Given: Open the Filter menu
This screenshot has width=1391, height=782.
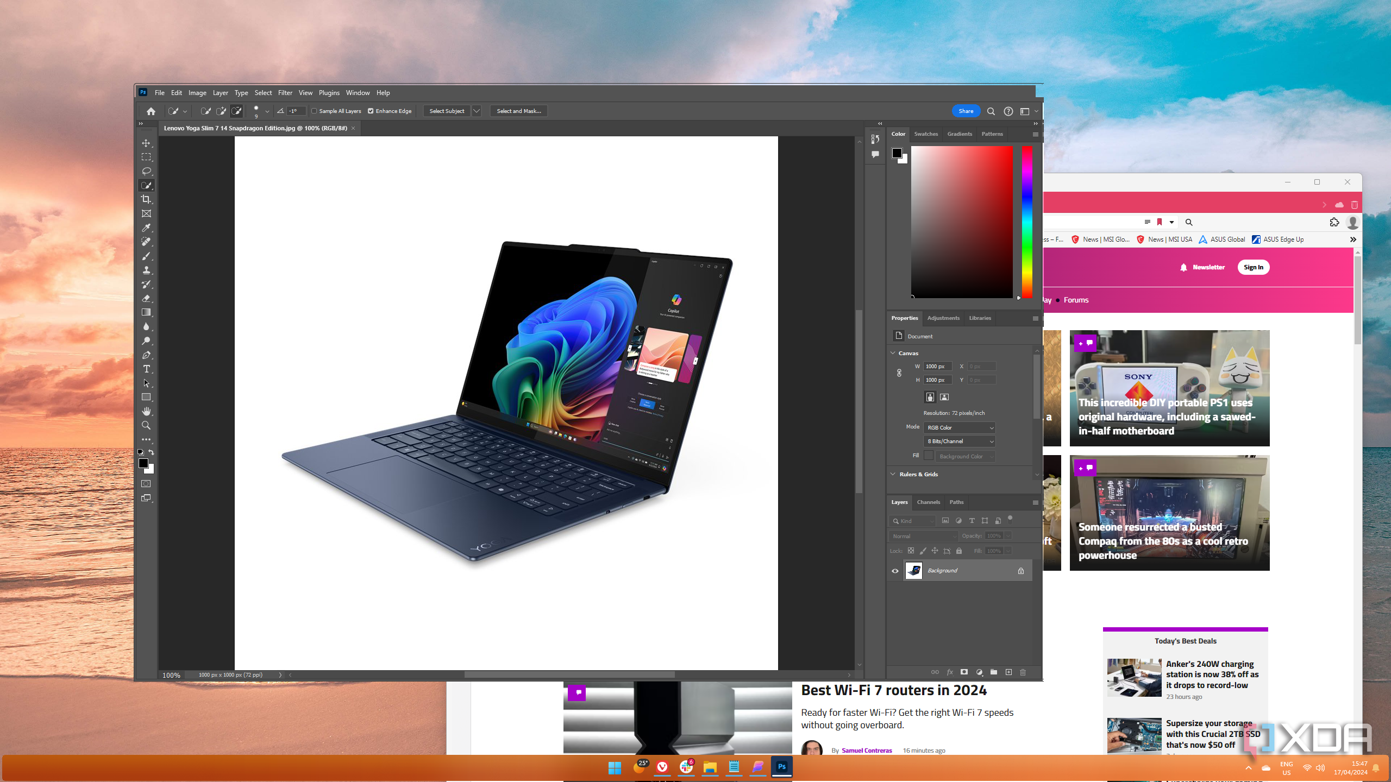Looking at the screenshot, I should tap(285, 93).
